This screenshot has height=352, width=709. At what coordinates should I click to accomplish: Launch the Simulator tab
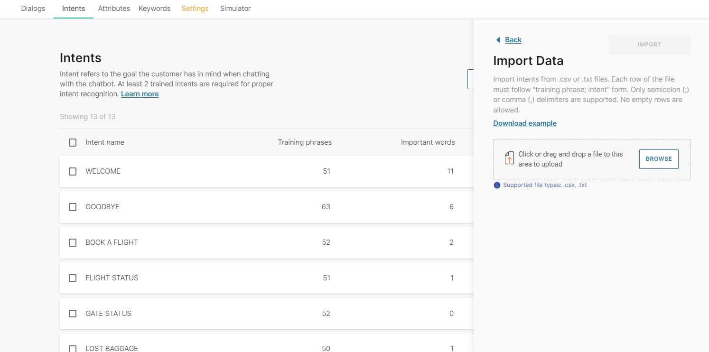pyautogui.click(x=235, y=9)
